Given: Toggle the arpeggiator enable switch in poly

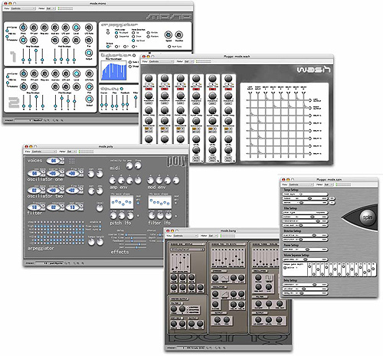Looking at the screenshot, I should [x=100, y=222].
